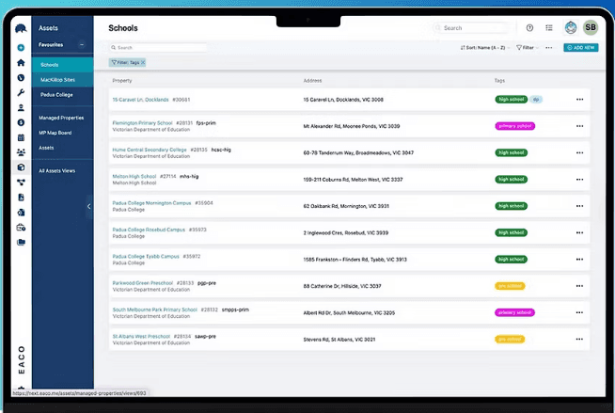This screenshot has height=413, width=615.
Task: Open the pie chart dashboard icon in sidebar
Action: coord(21,78)
